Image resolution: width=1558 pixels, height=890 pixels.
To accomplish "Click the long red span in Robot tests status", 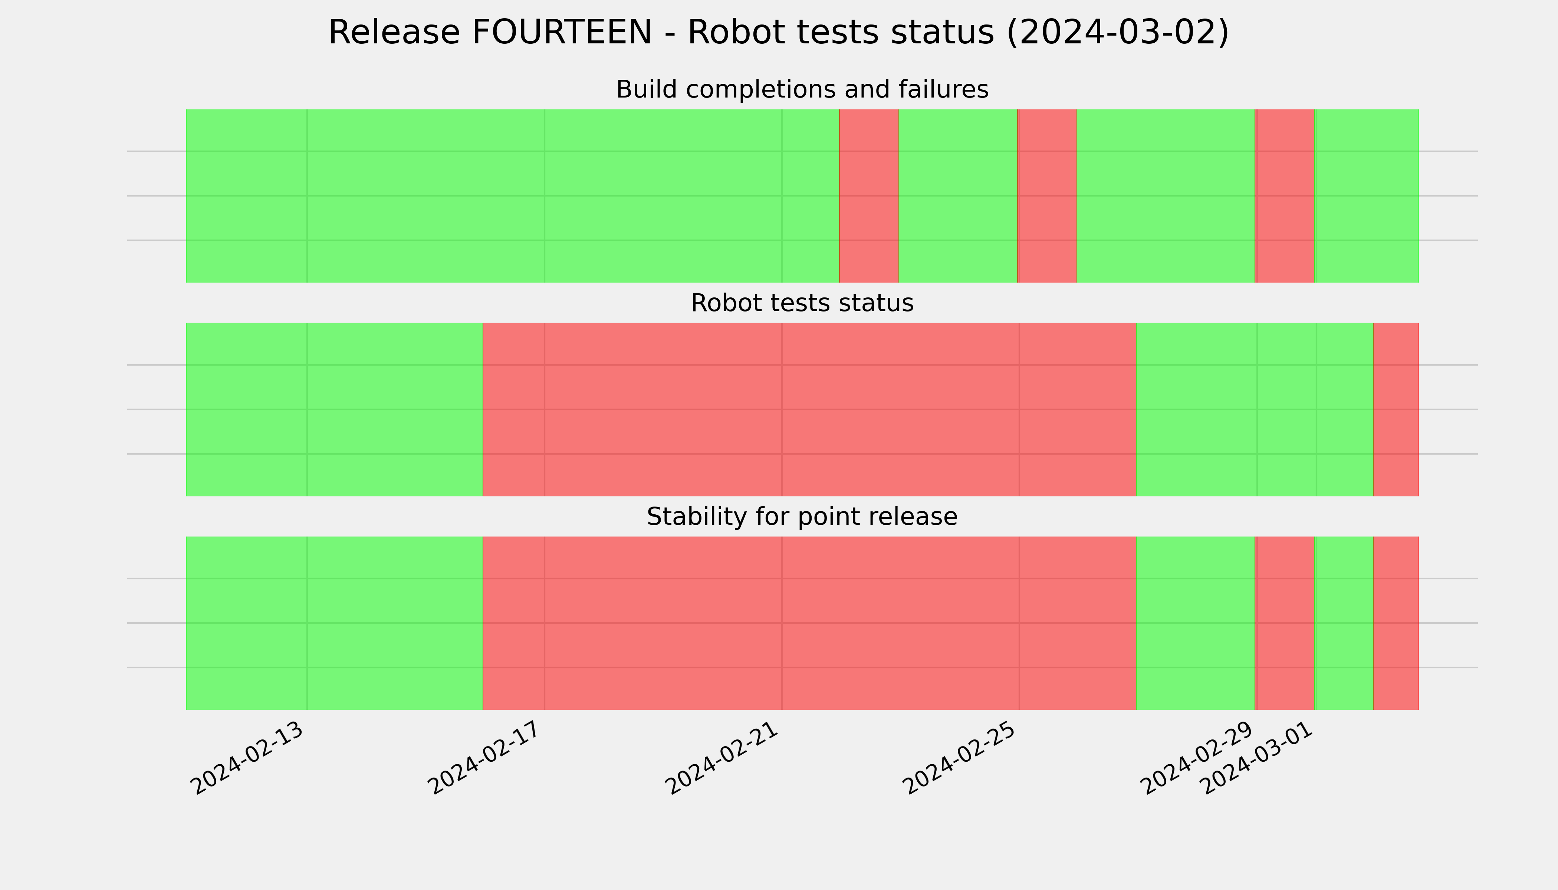I will (x=809, y=409).
